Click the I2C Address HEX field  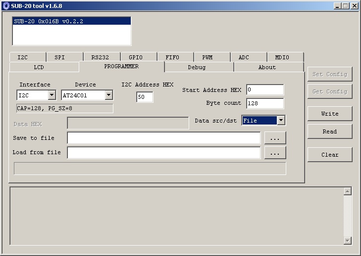pos(145,97)
